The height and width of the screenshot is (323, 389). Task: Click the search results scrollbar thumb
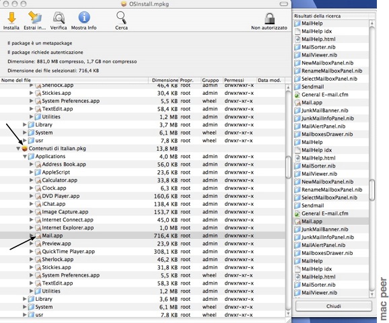[x=372, y=190]
